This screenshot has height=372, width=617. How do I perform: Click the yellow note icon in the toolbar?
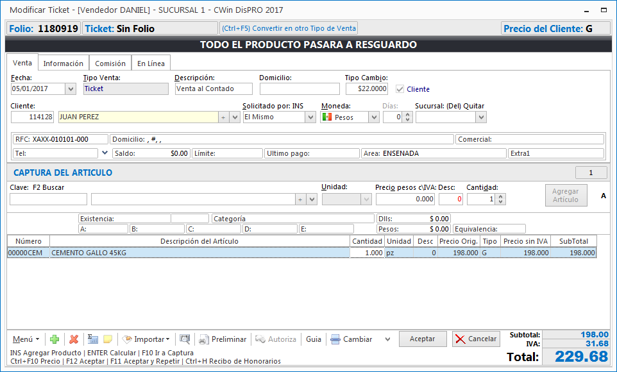click(x=106, y=339)
